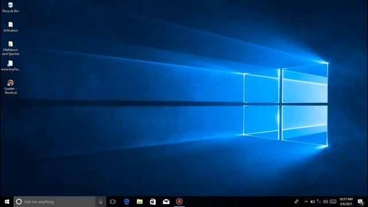Open the volume control tray icon
This screenshot has height=207, width=368.
coord(325,202)
